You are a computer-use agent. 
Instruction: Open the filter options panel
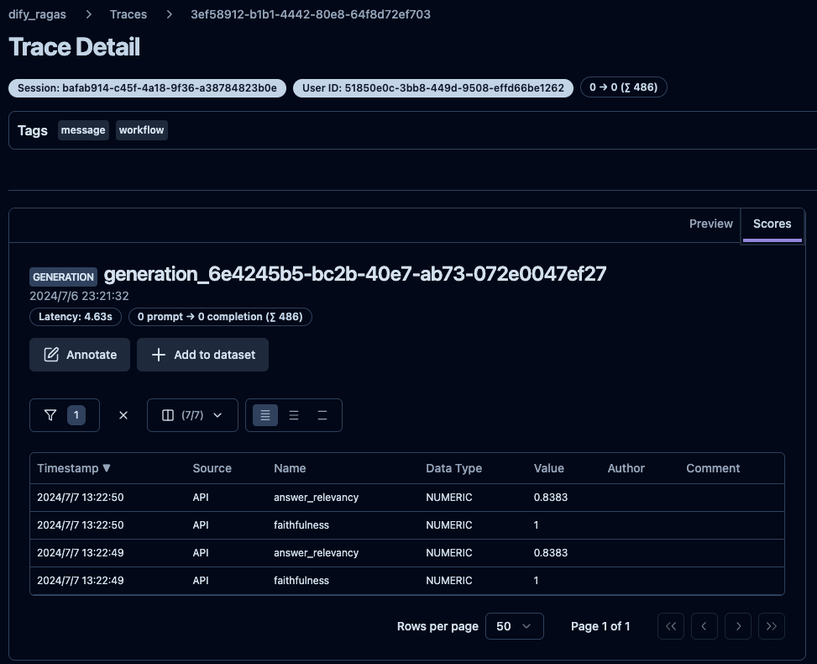[64, 414]
